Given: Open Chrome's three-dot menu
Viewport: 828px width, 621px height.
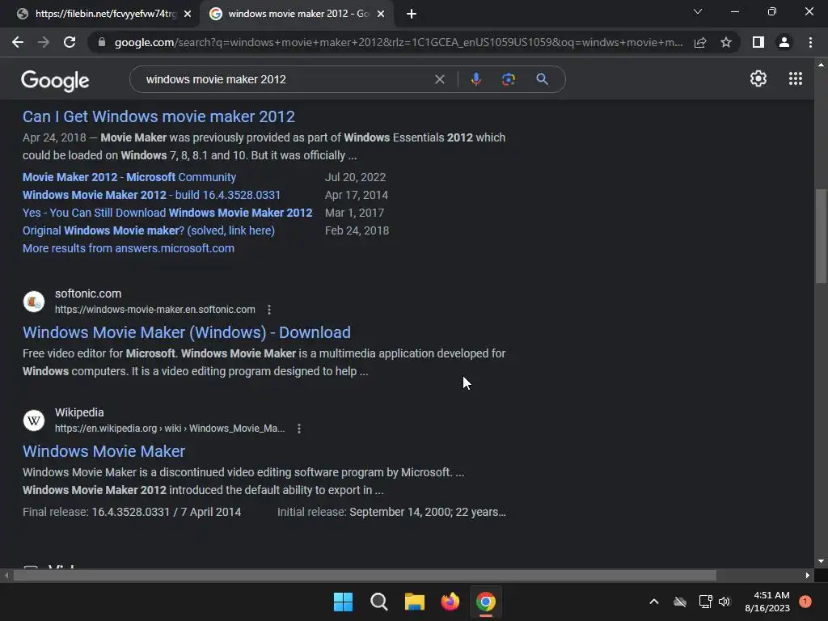Looking at the screenshot, I should pos(810,42).
